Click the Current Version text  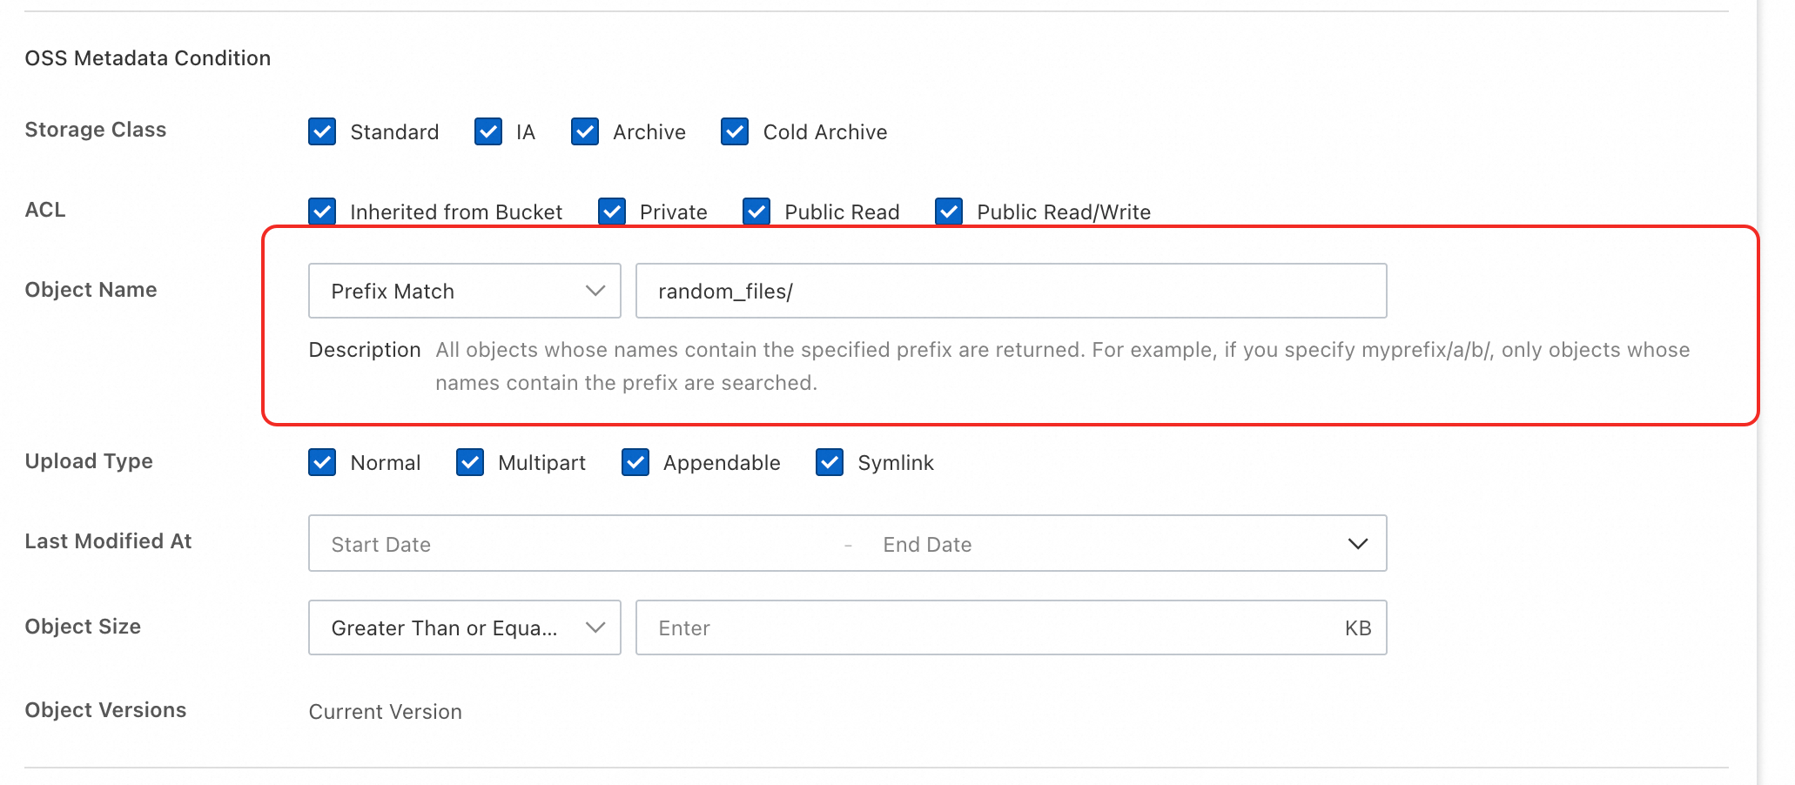pyautogui.click(x=386, y=712)
